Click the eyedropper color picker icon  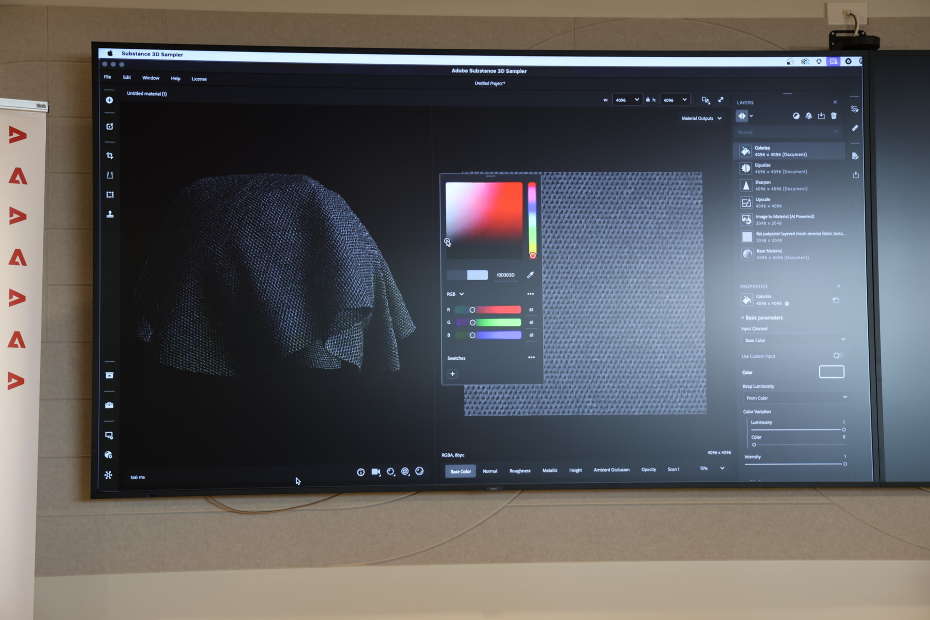click(x=530, y=275)
